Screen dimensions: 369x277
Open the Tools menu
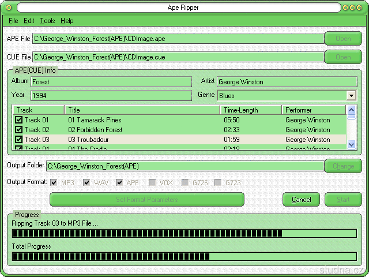click(47, 21)
